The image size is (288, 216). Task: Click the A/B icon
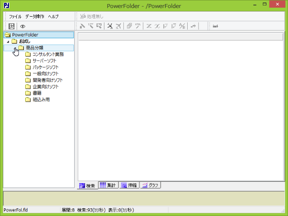[x=182, y=26]
